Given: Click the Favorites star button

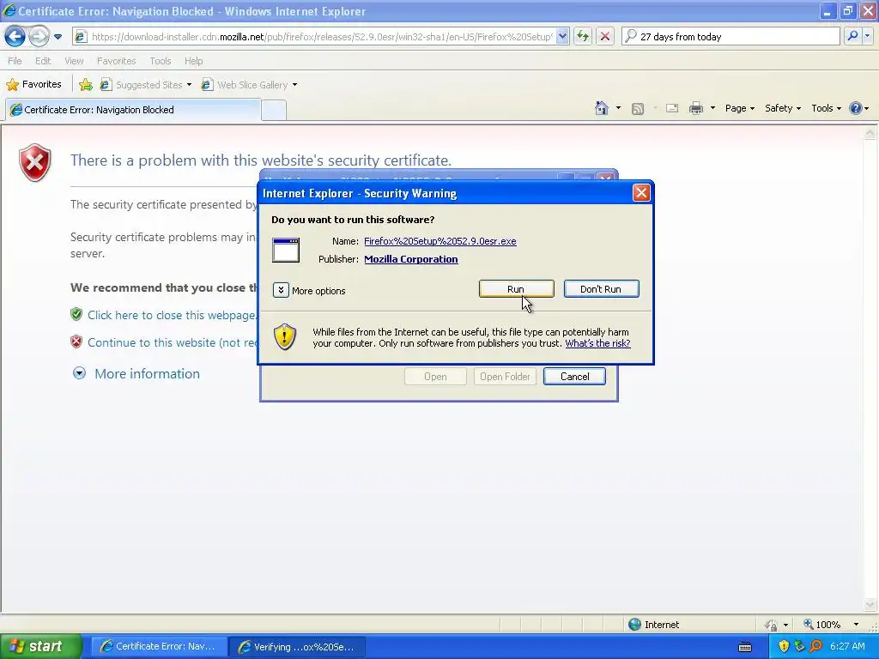Looking at the screenshot, I should coord(33,85).
